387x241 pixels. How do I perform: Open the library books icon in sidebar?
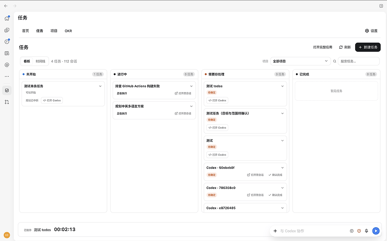7,53
